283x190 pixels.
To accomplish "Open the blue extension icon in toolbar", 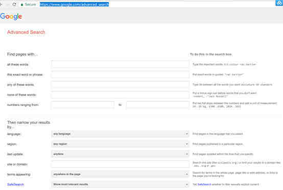I will point(279,3).
